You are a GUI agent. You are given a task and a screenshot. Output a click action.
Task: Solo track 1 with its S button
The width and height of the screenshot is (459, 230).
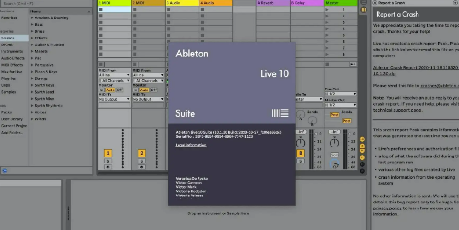(108, 161)
